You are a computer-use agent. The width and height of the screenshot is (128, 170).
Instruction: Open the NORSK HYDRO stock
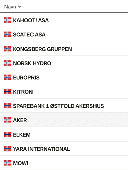pos(32,63)
